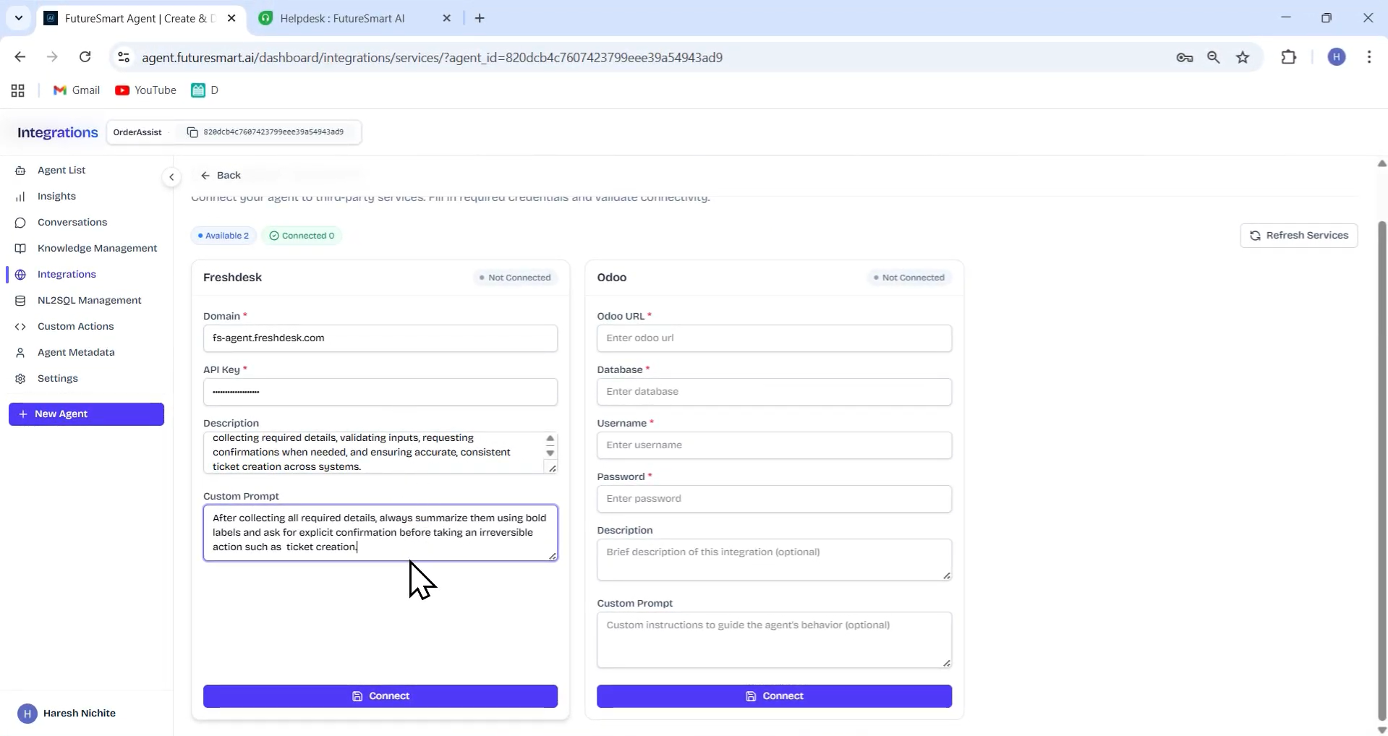Screen dimensions: 1388x736
Task: Open Haresh Nichite user profile
Action: coord(67,714)
